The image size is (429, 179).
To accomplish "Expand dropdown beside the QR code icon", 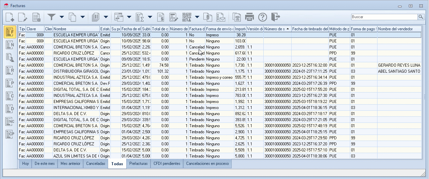I will (197, 17).
